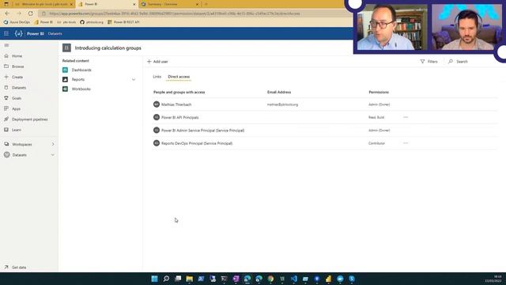506x285 pixels.
Task: Collapse the navigation pane hamburger icon
Action: click(x=6, y=45)
